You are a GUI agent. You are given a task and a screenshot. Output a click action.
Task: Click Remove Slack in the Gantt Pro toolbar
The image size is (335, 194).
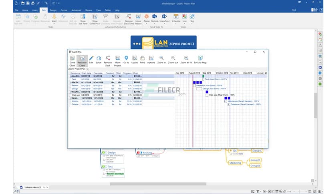click(108, 61)
